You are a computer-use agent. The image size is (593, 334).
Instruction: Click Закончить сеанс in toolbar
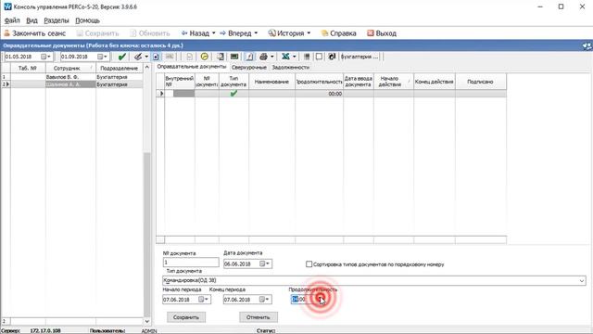click(x=35, y=33)
